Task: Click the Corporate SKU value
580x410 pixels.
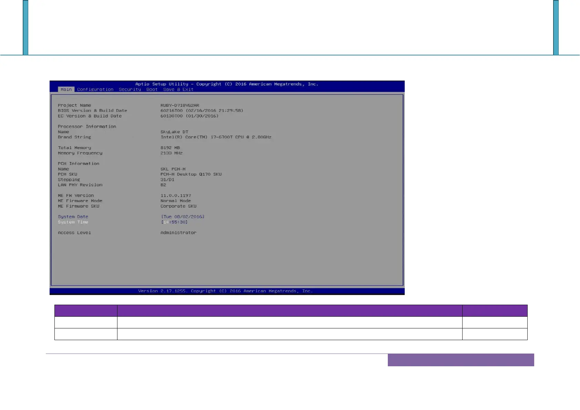Action: click(x=178, y=206)
